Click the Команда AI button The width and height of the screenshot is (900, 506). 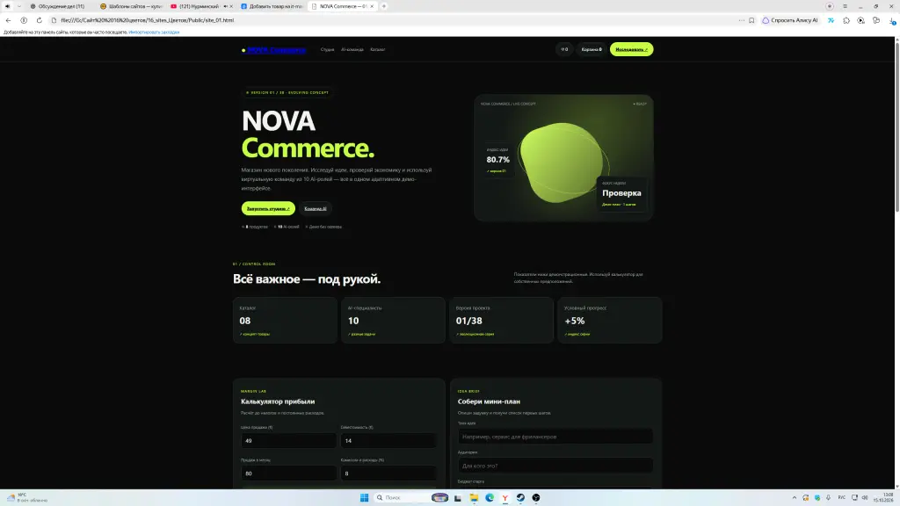point(316,209)
